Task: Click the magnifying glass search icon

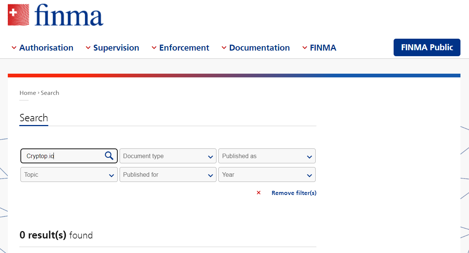Action: (109, 156)
